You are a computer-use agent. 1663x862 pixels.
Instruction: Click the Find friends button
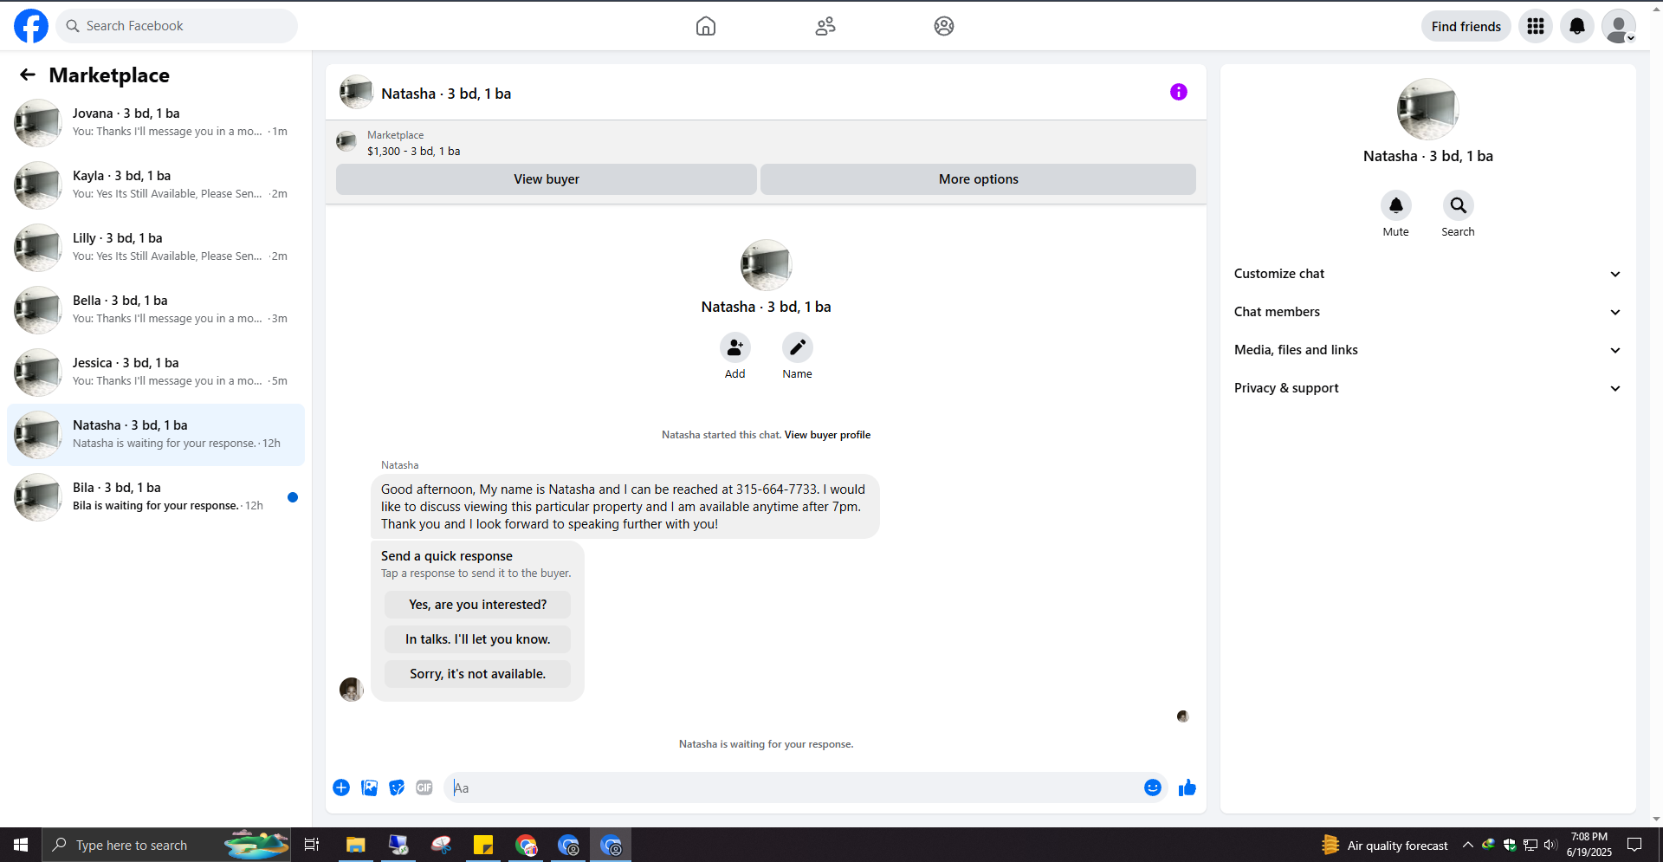click(x=1466, y=26)
